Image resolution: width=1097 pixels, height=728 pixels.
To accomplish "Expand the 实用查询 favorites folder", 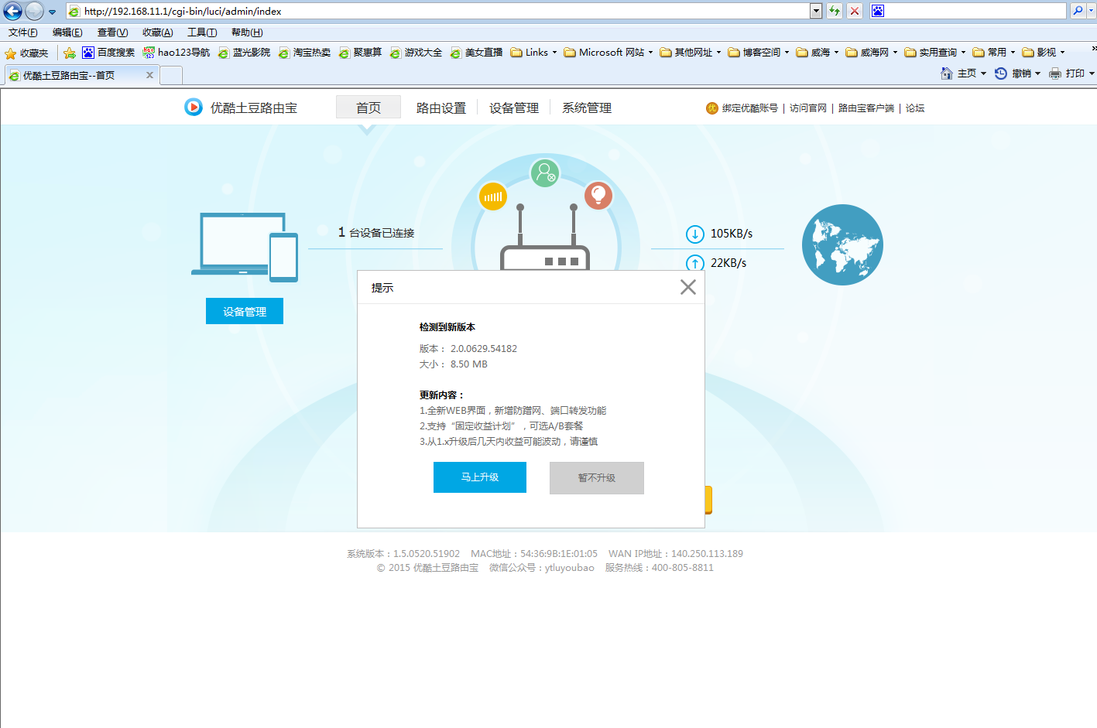I will [x=935, y=53].
